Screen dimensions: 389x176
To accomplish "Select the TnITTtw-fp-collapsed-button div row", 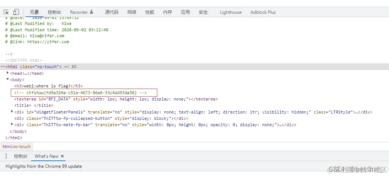I will tap(101, 118).
